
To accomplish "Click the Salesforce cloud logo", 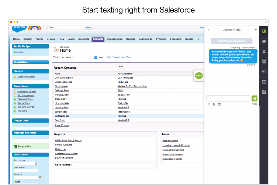I will (19, 29).
